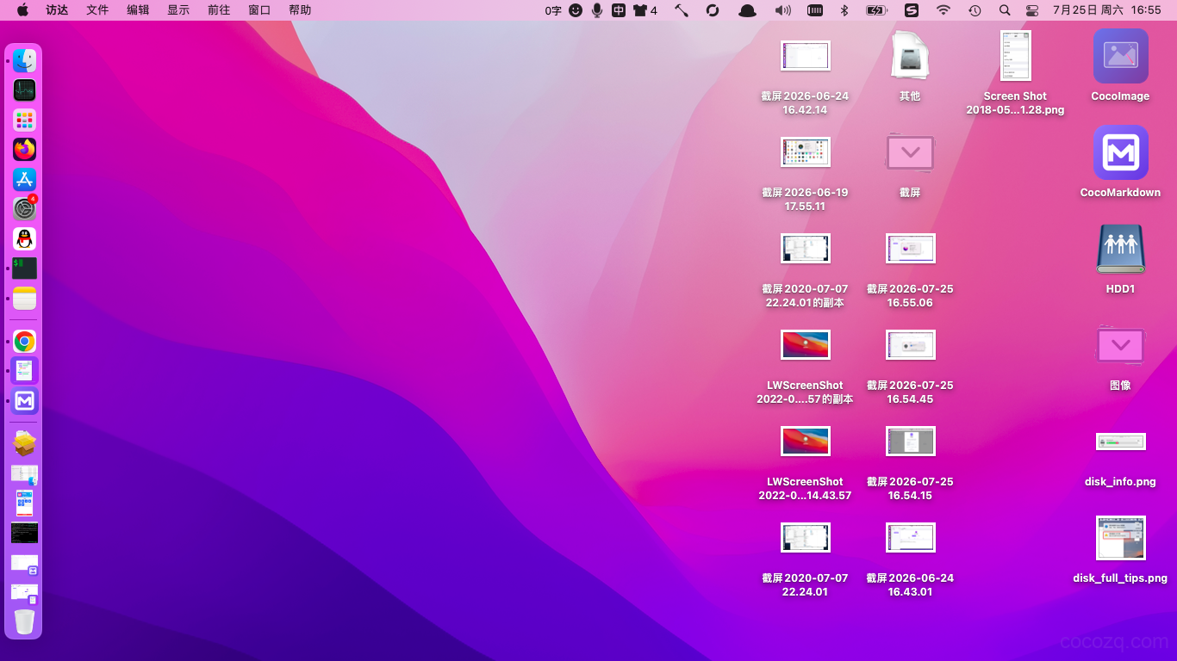This screenshot has width=1177, height=661.
Task: Open the hammer tool menu bar icon
Action: 681,10
